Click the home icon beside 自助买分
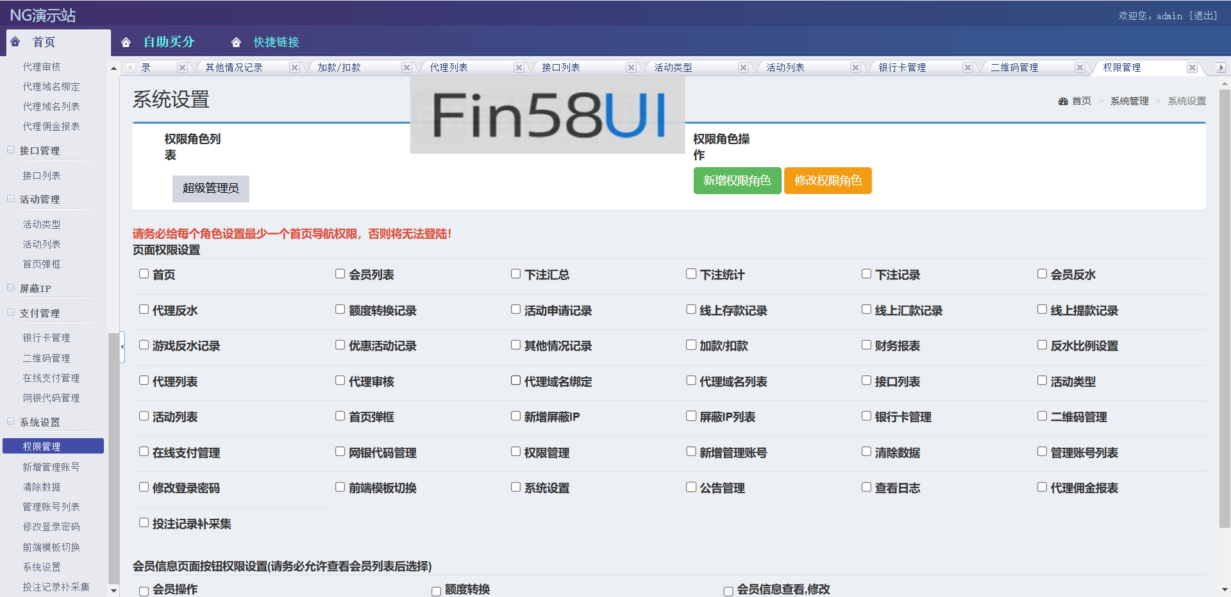This screenshot has height=597, width=1231. [126, 42]
